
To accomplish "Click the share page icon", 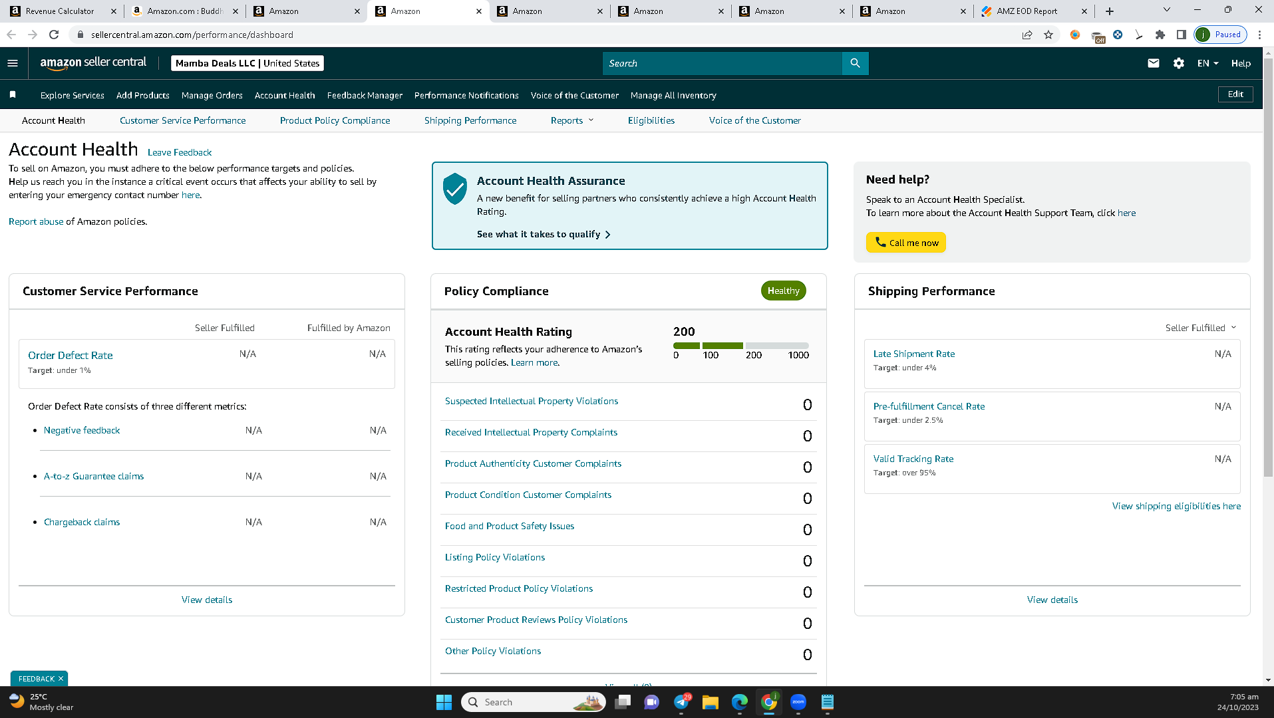I will click(x=1027, y=35).
